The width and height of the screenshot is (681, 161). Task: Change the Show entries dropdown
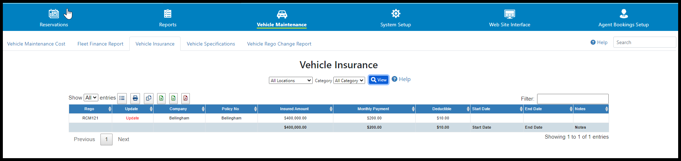[x=91, y=98]
